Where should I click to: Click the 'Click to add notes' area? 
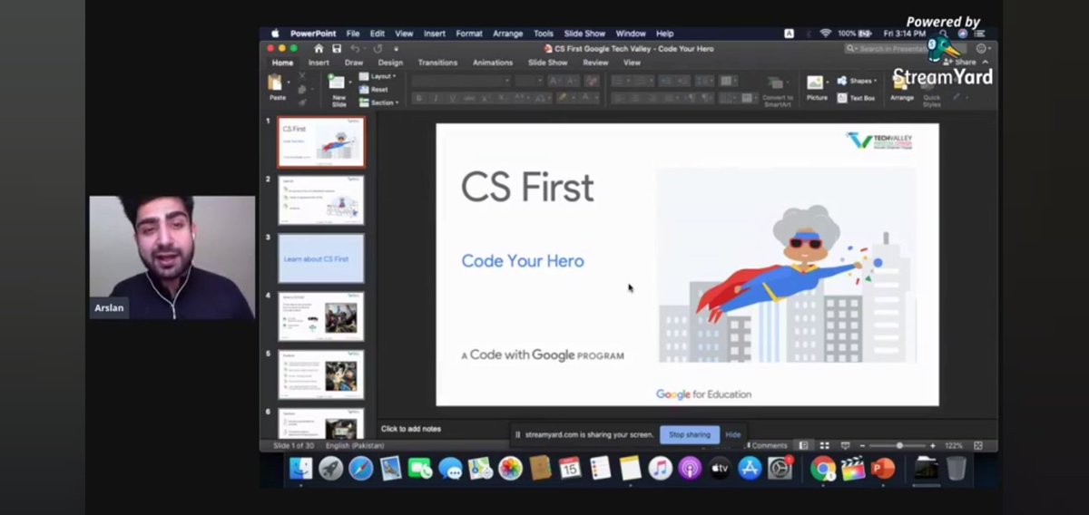[x=411, y=429]
